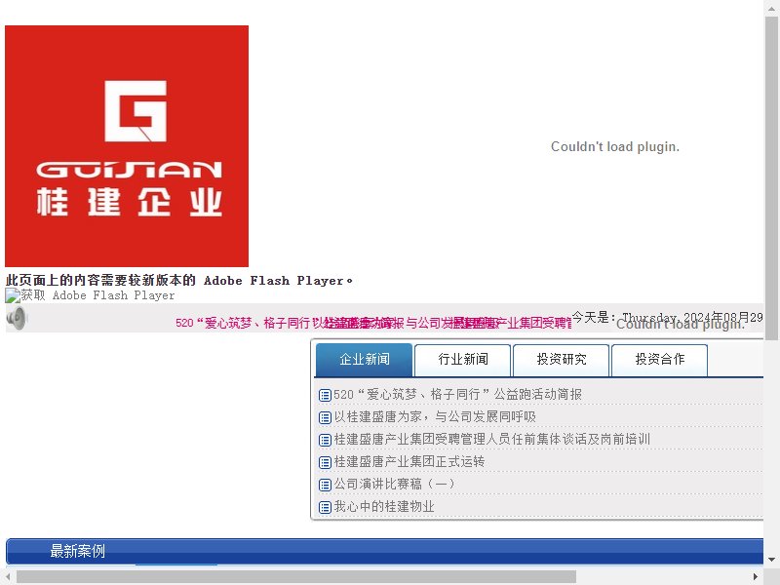Screen dimensions: 780x585
Task: Open the 公司演讲比赛稿（一） article
Action: pyautogui.click(x=394, y=484)
